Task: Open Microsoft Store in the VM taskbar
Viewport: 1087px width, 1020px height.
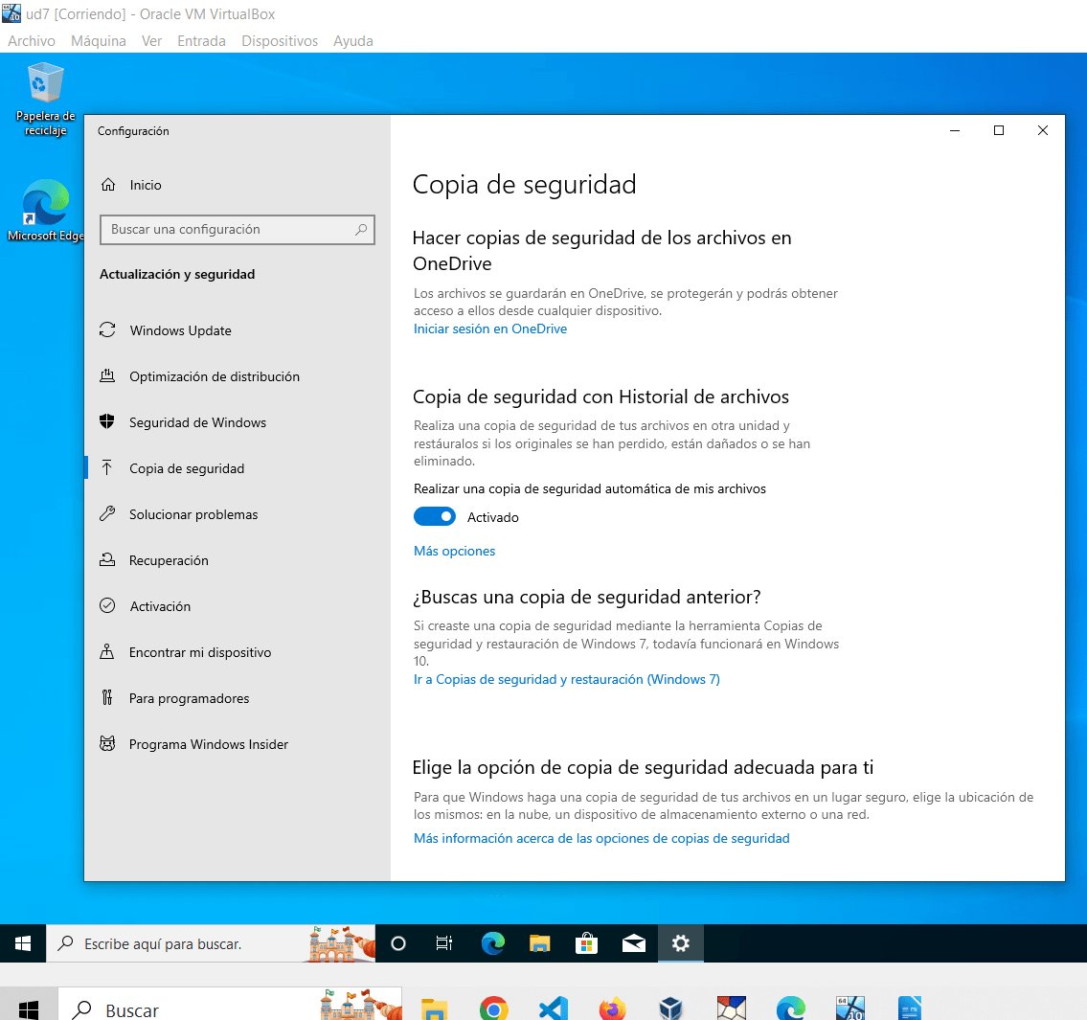Action: [x=586, y=943]
